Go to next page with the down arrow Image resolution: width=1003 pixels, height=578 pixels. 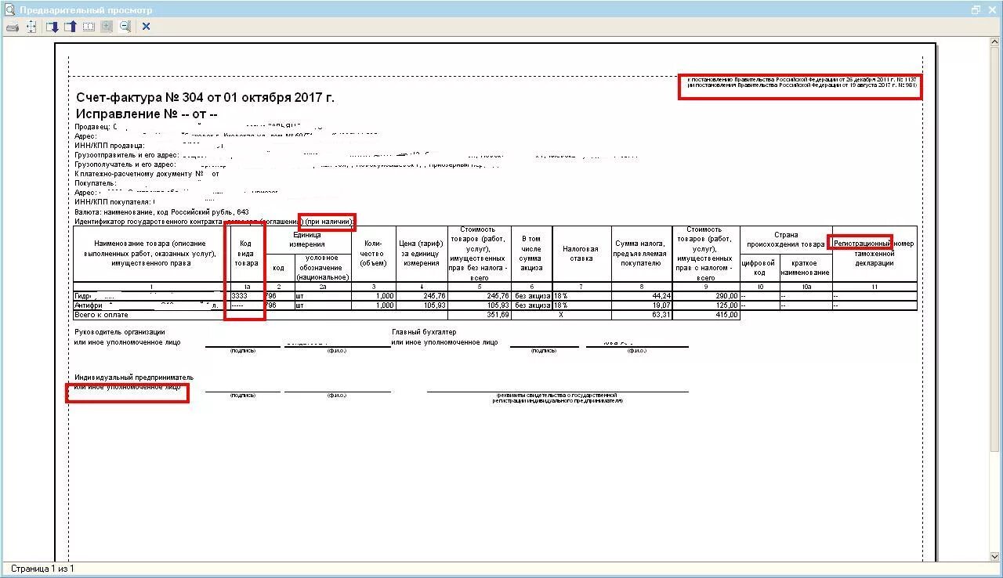tap(52, 27)
